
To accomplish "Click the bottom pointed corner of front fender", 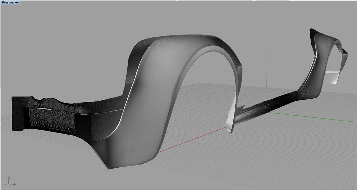I will (x=109, y=167).
